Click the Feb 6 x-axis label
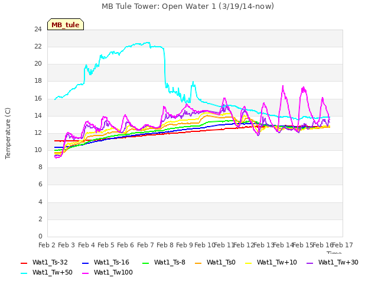378x284 pixels. pos(125,245)
